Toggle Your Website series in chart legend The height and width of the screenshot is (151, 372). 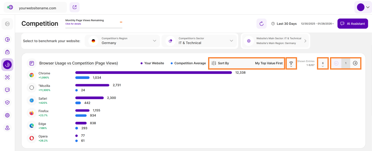(152, 63)
